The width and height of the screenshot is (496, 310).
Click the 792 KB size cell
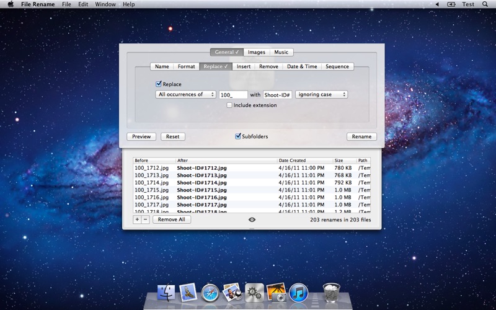[343, 182]
